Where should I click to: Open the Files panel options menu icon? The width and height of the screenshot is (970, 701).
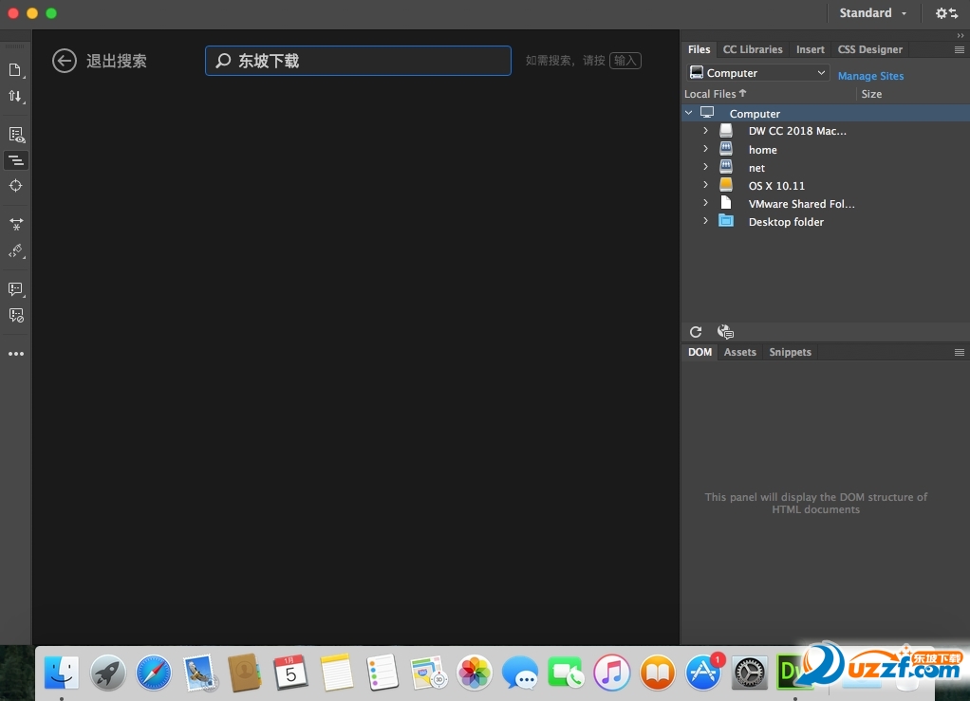click(x=960, y=49)
